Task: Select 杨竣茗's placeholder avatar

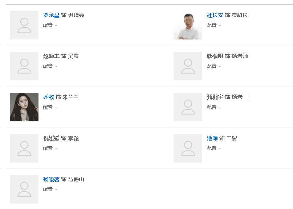Action: click(x=24, y=189)
